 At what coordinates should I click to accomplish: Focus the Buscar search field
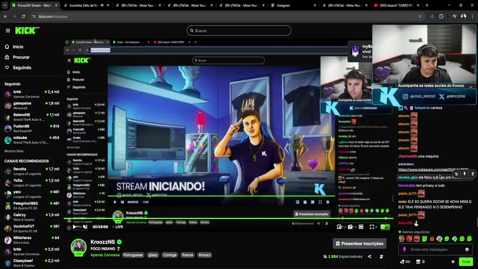coord(239,31)
